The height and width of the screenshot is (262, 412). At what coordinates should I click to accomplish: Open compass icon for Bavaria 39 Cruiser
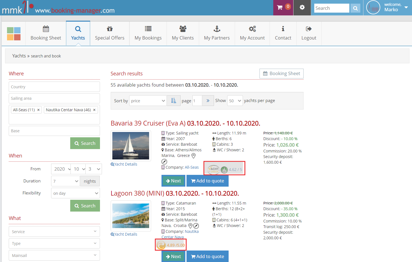(x=164, y=162)
